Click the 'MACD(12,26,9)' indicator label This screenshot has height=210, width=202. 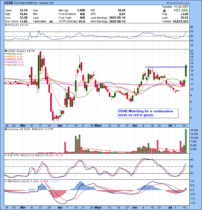click(18, 181)
